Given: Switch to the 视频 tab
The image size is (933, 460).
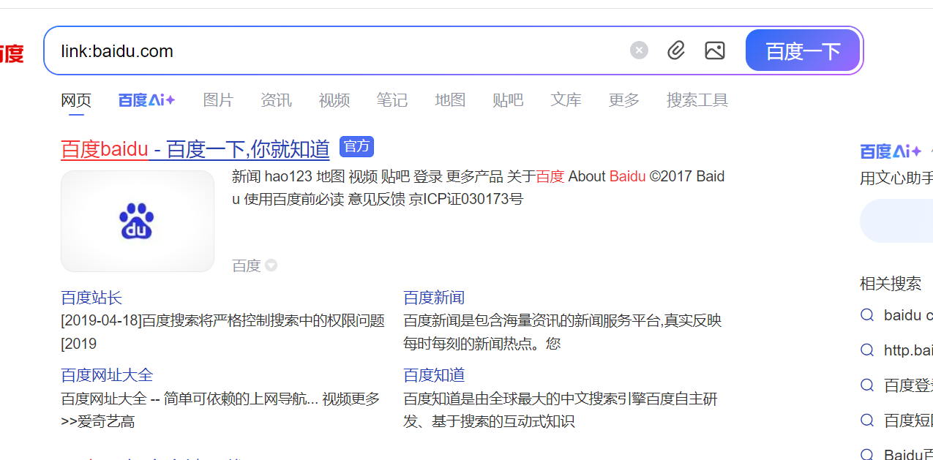Looking at the screenshot, I should (x=334, y=100).
